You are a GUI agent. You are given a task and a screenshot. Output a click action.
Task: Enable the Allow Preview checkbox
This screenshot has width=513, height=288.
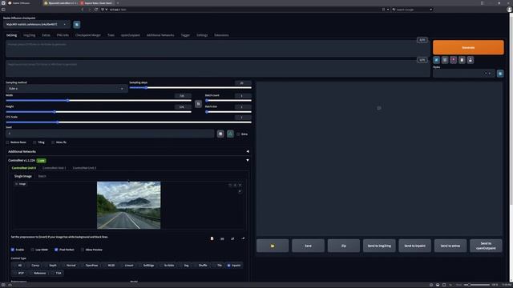83,250
